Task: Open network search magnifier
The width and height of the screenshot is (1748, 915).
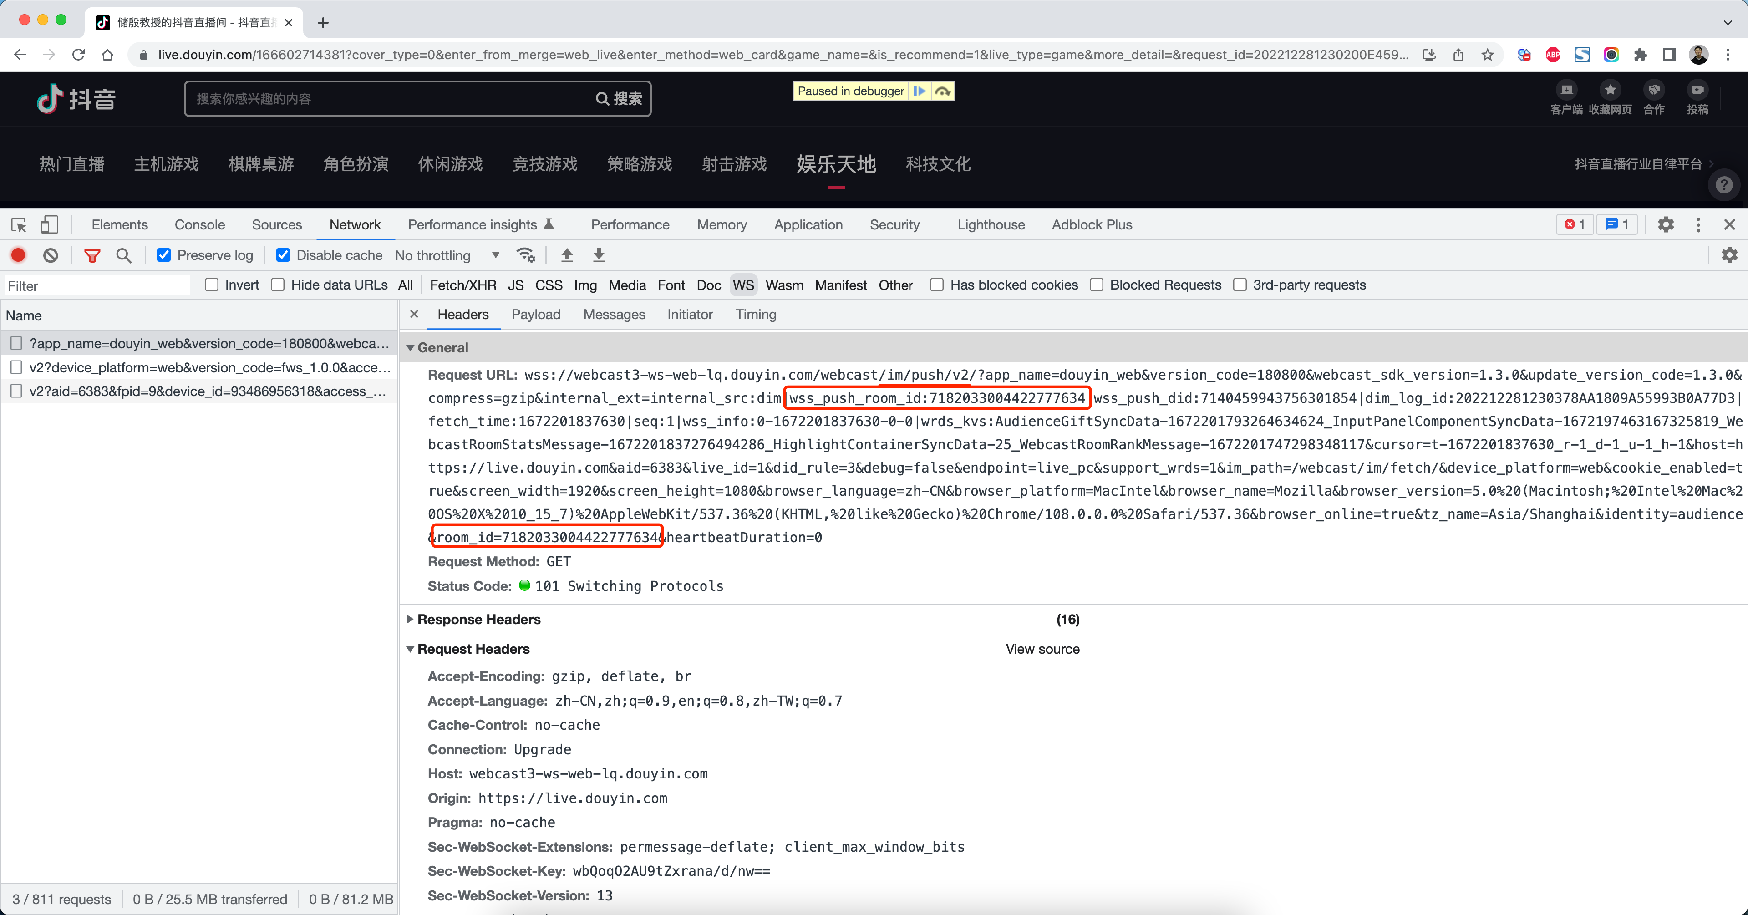Action: point(123,255)
